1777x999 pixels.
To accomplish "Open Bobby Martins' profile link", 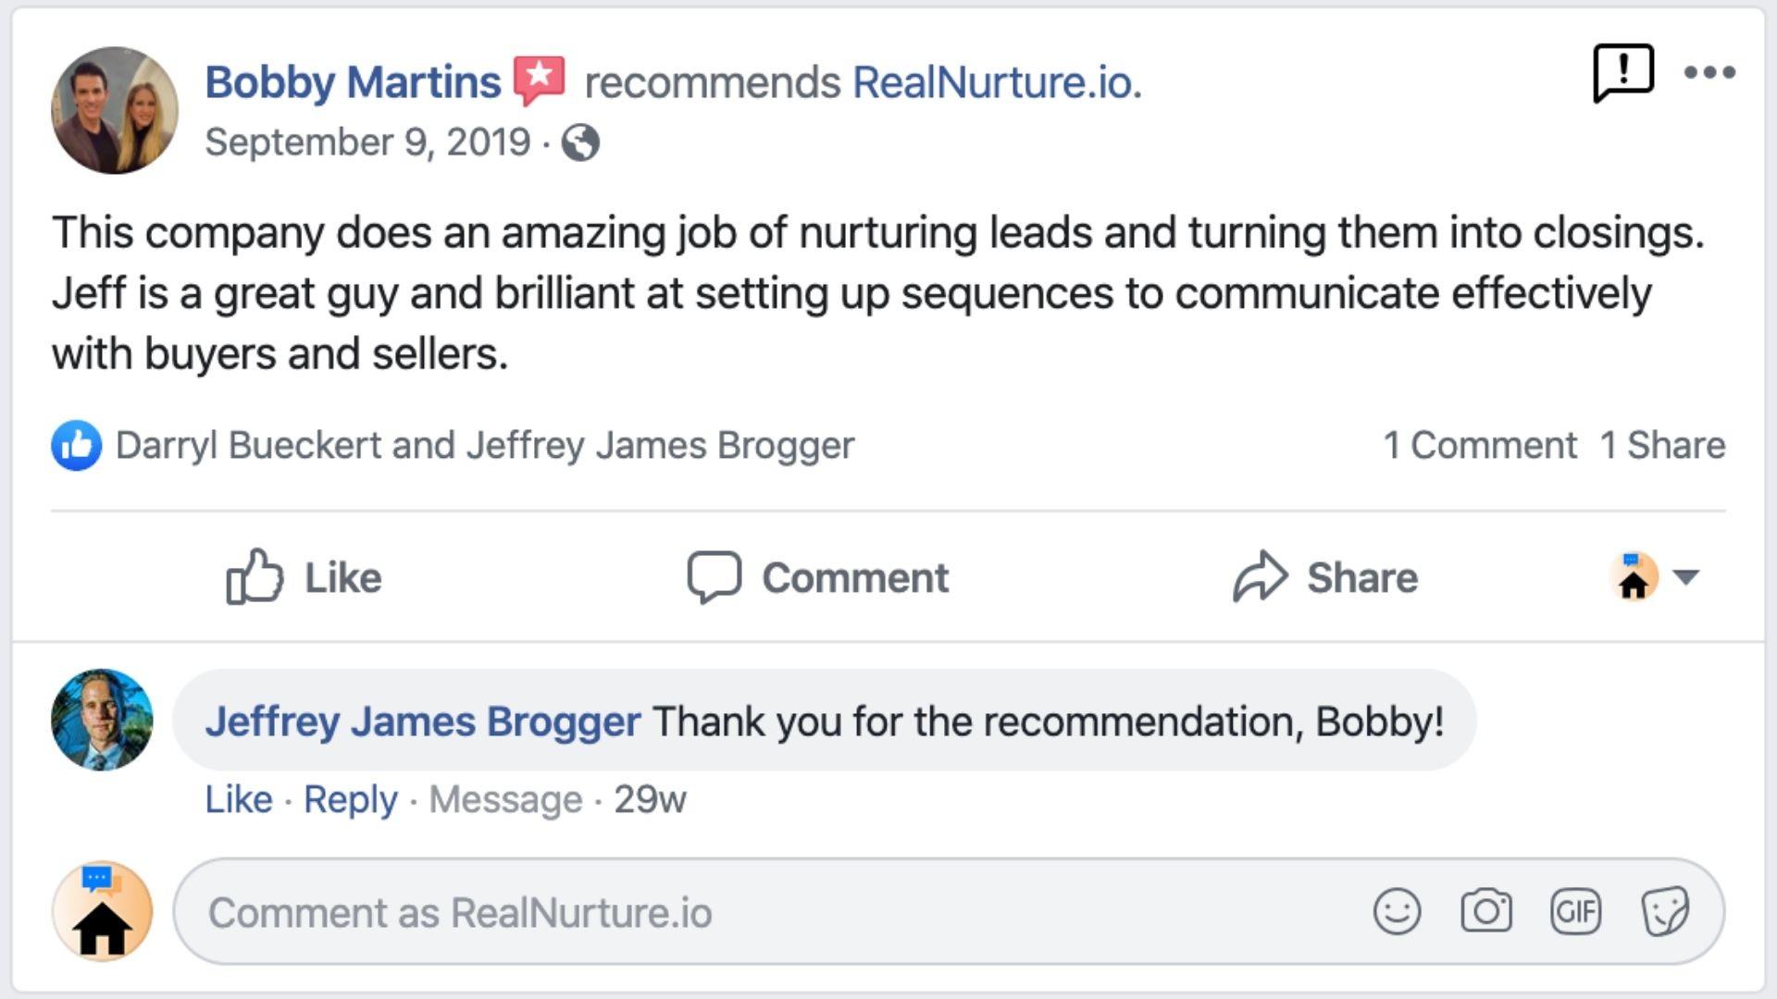I will pyautogui.click(x=353, y=82).
